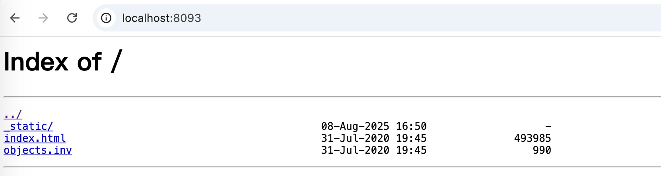Focus the localhost:8093 address bar text
Screen dimensions: 661x176
(x=161, y=18)
